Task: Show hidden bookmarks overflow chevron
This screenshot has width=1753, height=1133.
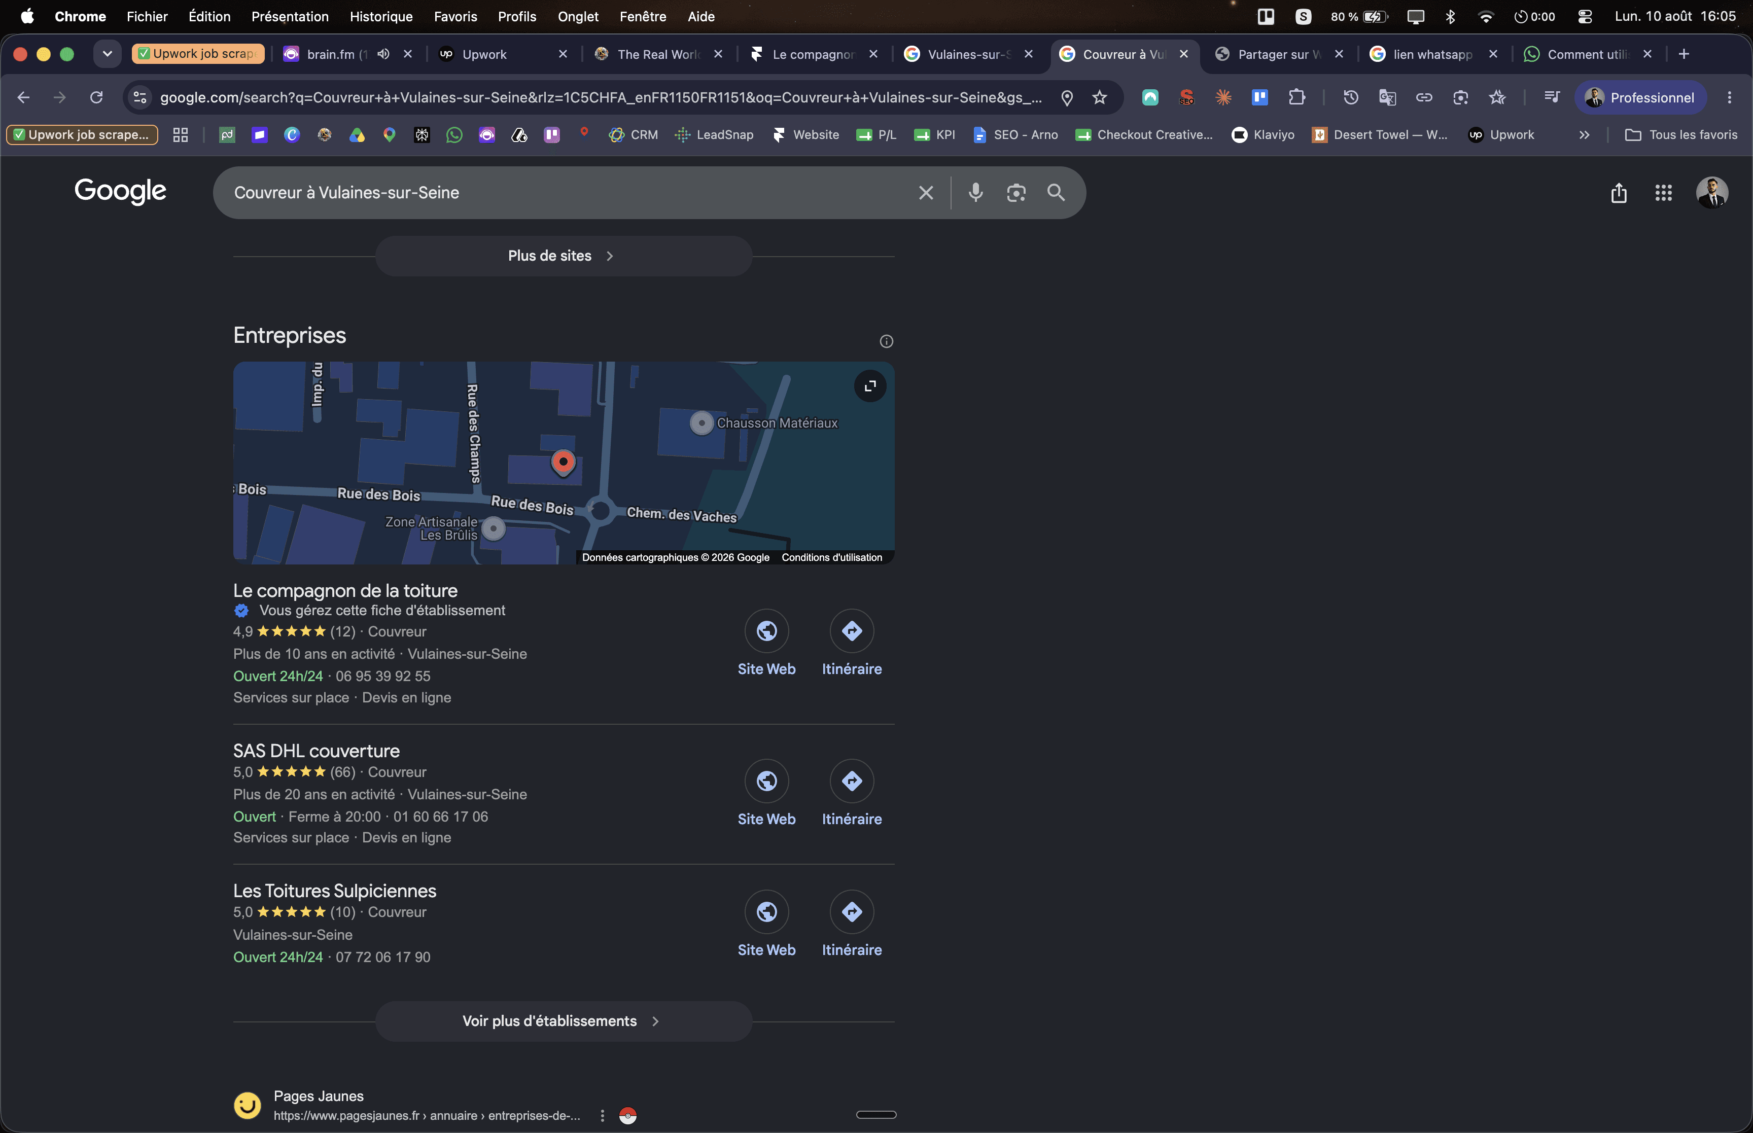Action: pyautogui.click(x=1584, y=134)
